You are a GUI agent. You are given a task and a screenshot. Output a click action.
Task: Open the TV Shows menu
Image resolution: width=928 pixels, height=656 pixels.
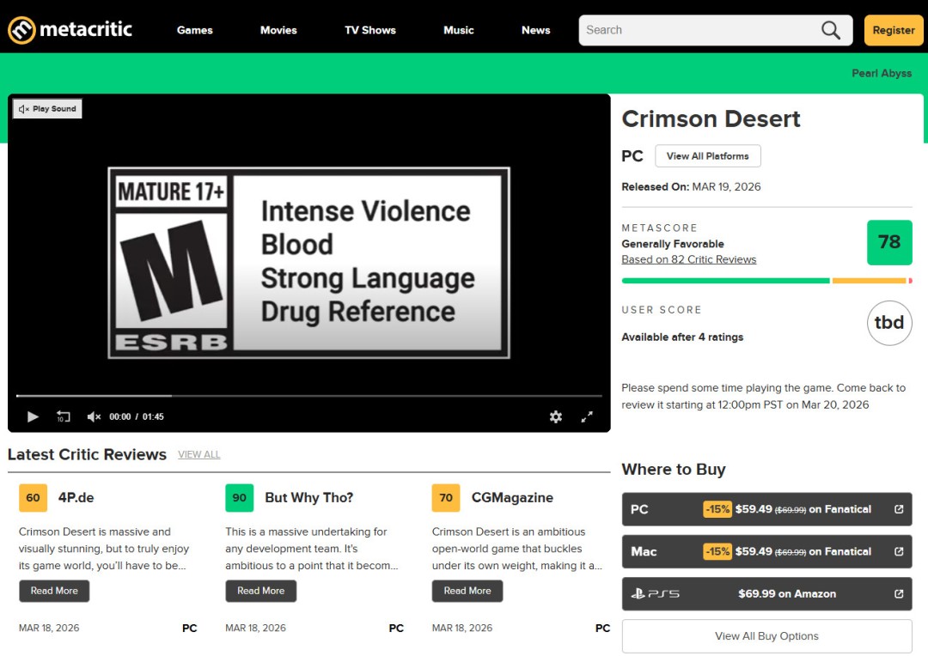pos(370,30)
